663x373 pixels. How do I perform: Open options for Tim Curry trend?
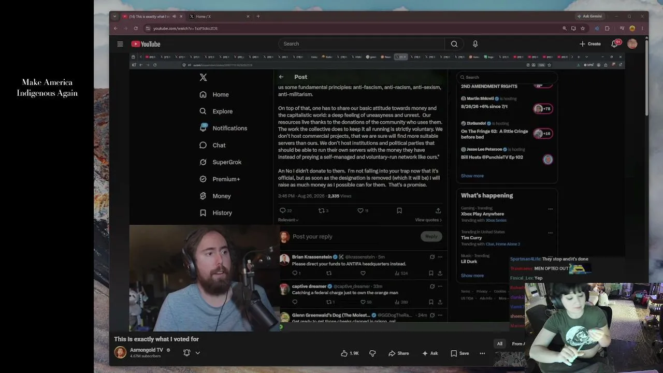point(550,233)
